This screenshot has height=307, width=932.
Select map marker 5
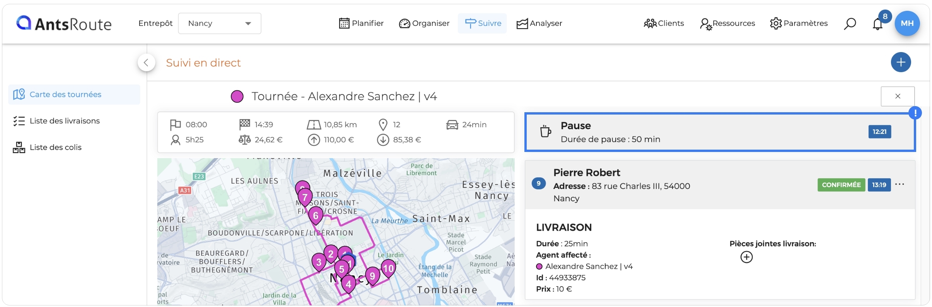[341, 269]
